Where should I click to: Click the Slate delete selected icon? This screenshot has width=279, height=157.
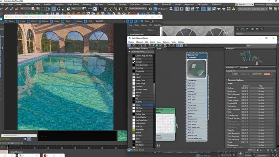[x=145, y=45]
